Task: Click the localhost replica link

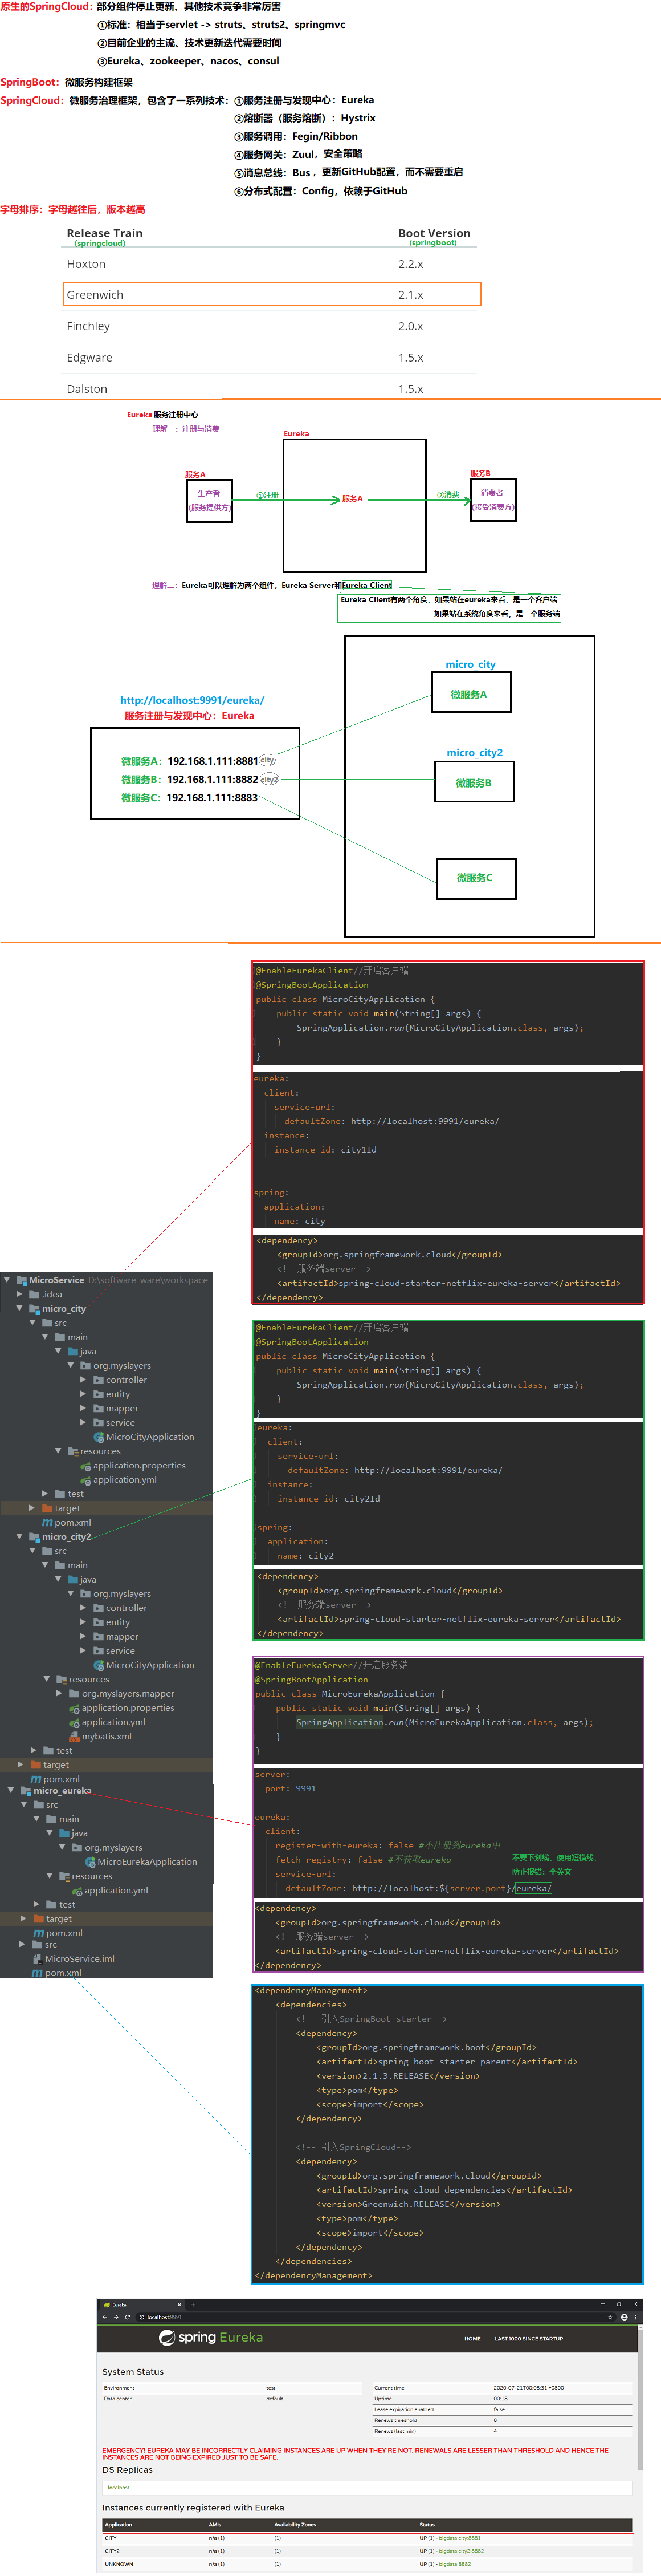Action: point(119,2487)
